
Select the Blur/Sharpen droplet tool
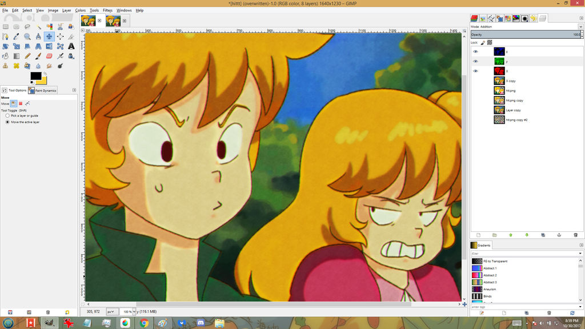coord(38,66)
